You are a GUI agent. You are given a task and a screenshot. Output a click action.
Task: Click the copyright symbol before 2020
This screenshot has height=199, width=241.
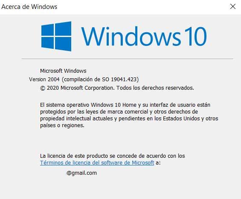43,88
